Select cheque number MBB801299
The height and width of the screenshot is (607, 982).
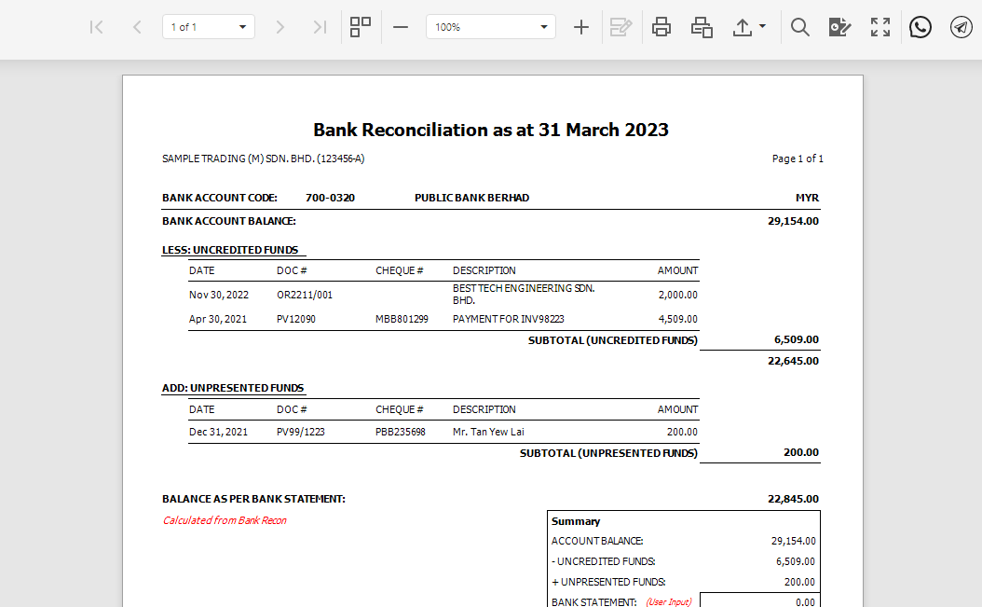coord(402,319)
